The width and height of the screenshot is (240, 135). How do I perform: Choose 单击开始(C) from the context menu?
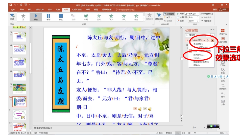[x=198, y=44]
